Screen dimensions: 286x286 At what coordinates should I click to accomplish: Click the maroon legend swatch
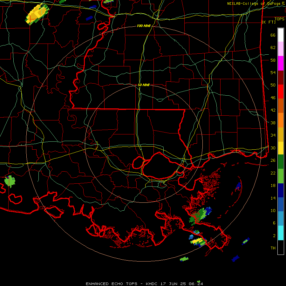point(281,78)
